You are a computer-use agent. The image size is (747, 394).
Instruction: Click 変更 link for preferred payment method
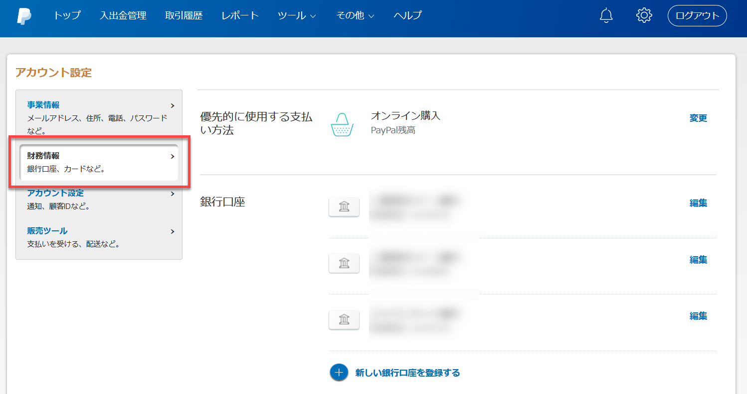pos(698,118)
